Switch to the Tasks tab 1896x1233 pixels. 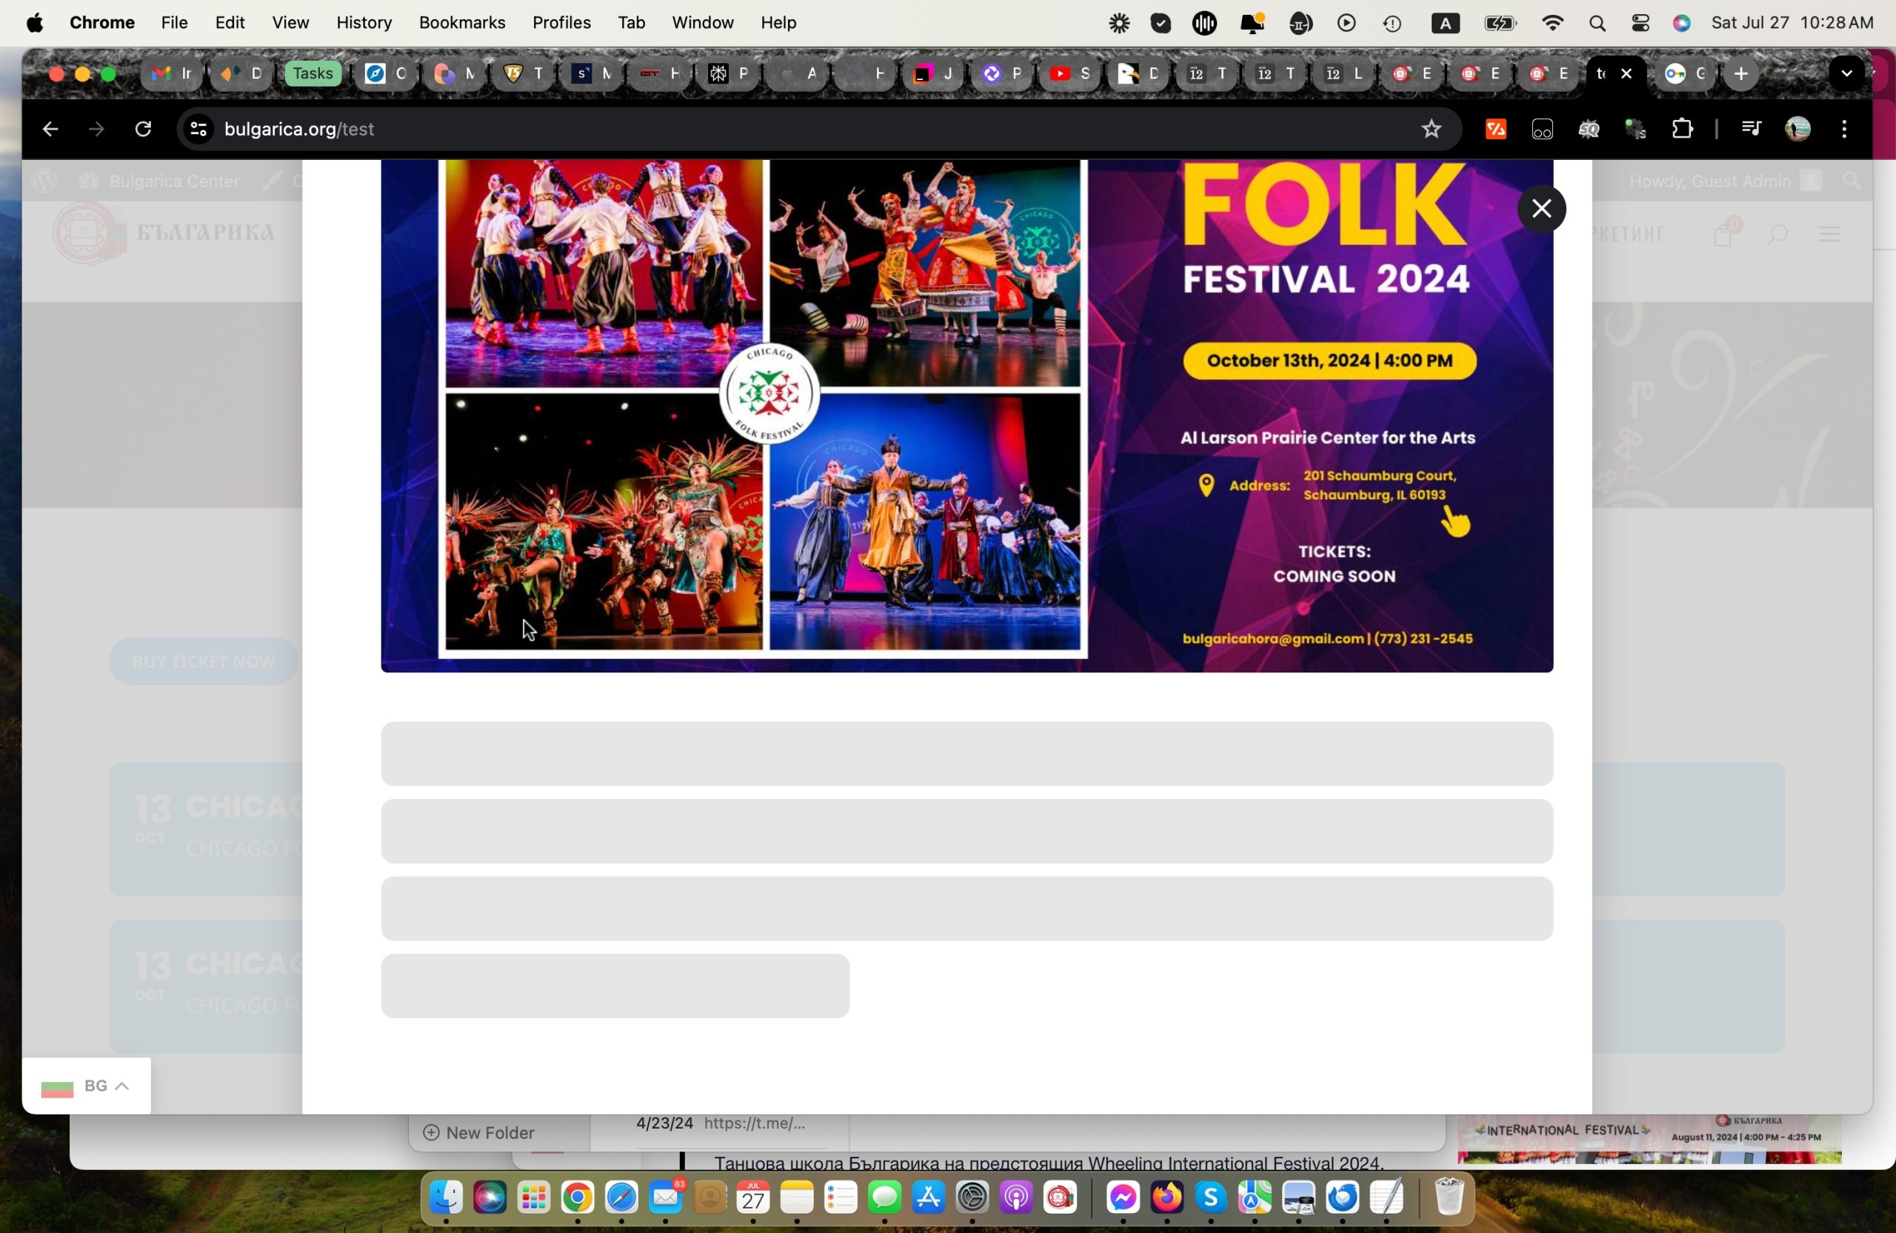pos(313,74)
